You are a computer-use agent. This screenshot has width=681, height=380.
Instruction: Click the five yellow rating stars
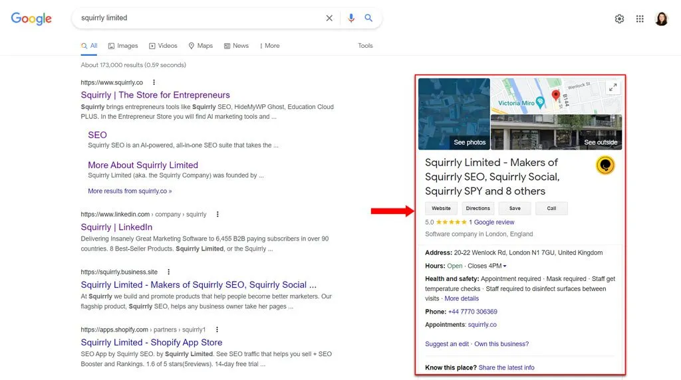tap(452, 222)
